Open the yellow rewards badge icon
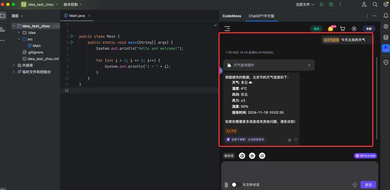 tap(331, 28)
